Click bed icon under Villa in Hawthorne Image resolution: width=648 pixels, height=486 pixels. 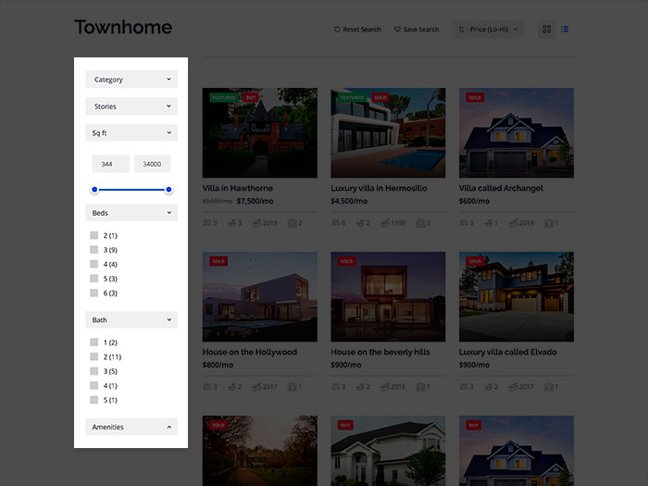207,223
